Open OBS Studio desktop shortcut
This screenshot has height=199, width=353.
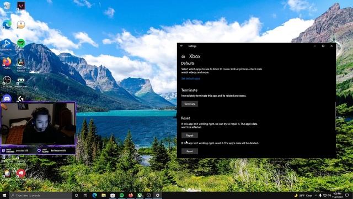[x=7, y=82]
